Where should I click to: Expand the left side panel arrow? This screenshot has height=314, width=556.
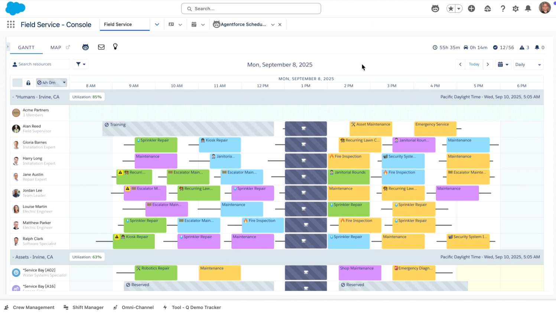click(7, 47)
